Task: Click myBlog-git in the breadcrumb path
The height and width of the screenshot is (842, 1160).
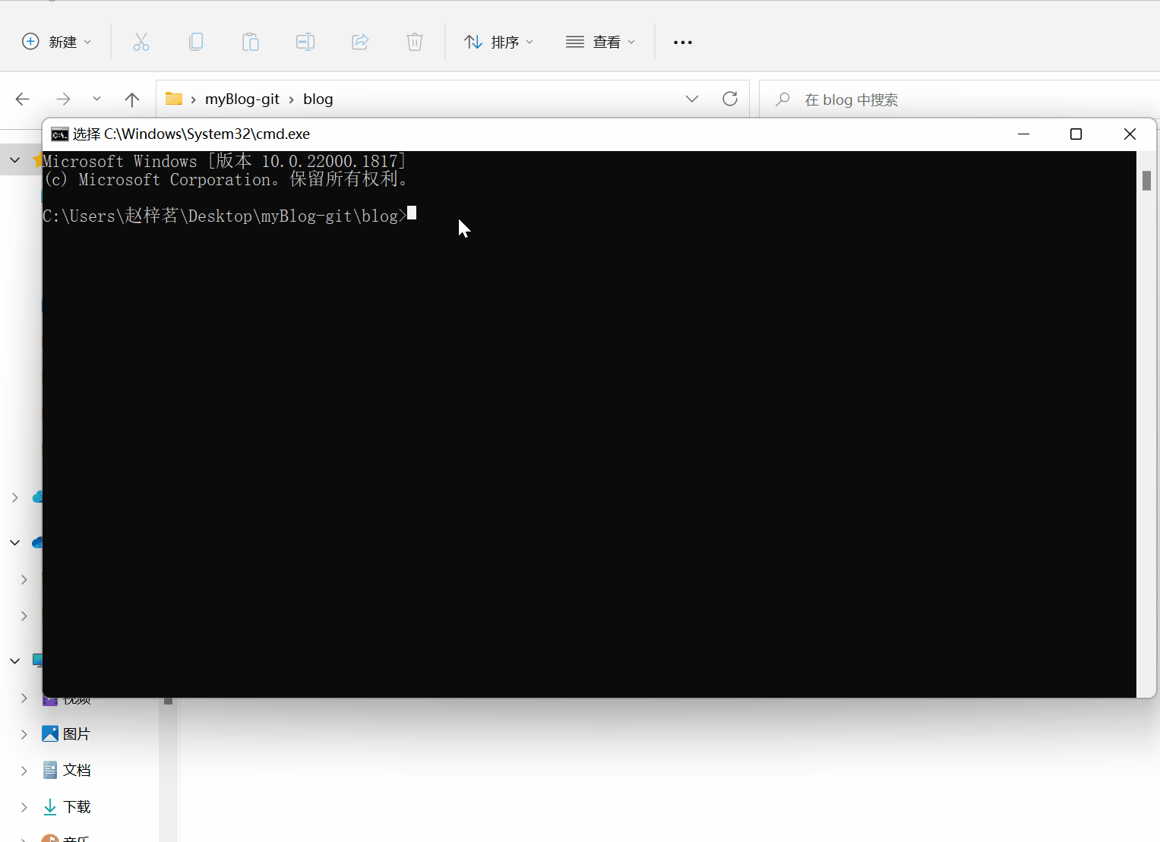Action: point(242,99)
